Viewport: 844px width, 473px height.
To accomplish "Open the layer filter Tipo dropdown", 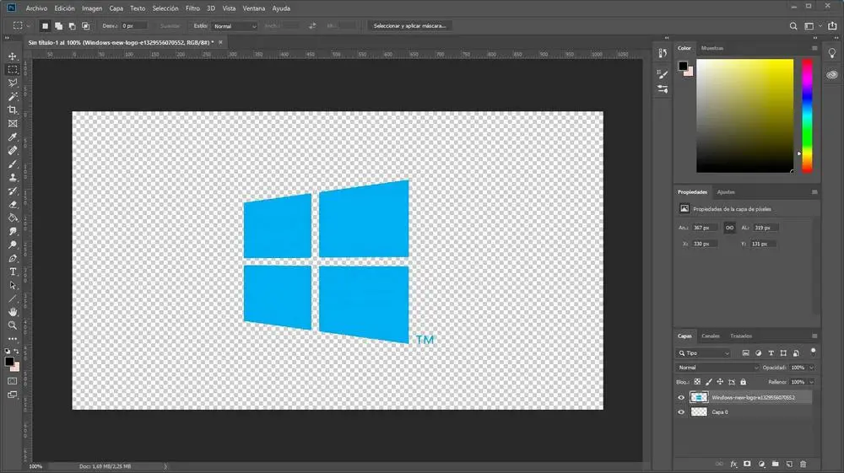I will (704, 353).
